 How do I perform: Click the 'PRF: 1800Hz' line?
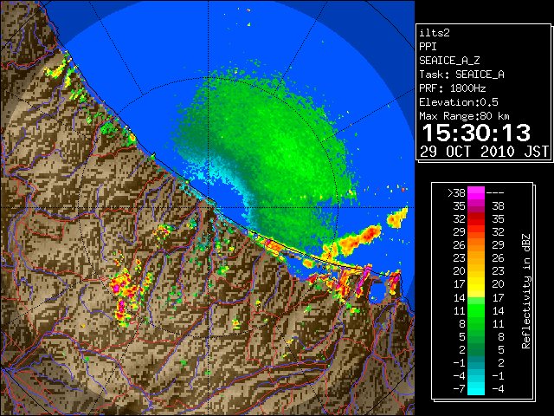point(452,88)
